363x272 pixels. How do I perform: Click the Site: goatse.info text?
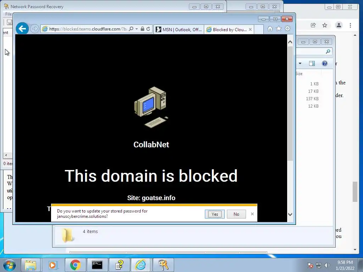[151, 198]
